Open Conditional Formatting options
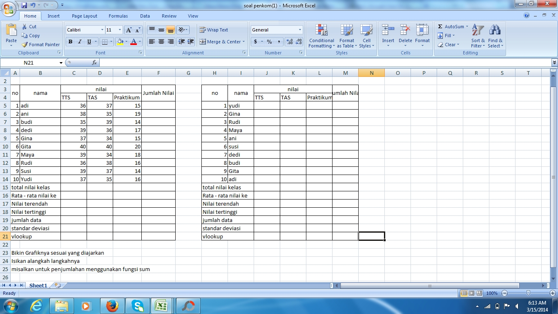Image resolution: width=558 pixels, height=314 pixels. click(321, 36)
